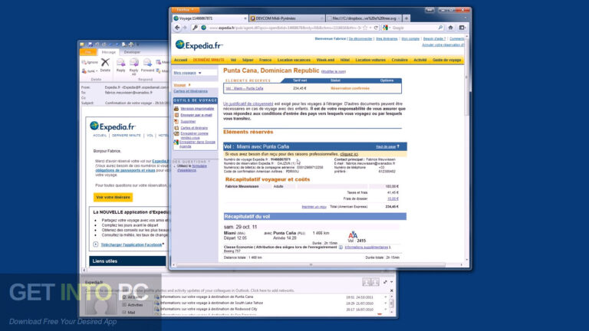Close the Voyage tab in Firefox
Screen dimensions: 589x331
click(245, 18)
